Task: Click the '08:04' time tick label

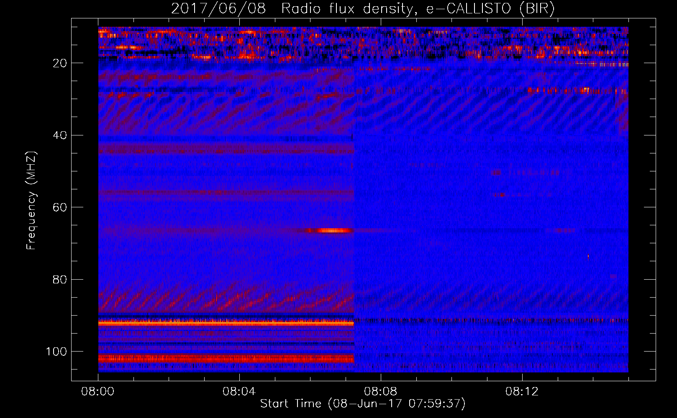Action: 239,392
